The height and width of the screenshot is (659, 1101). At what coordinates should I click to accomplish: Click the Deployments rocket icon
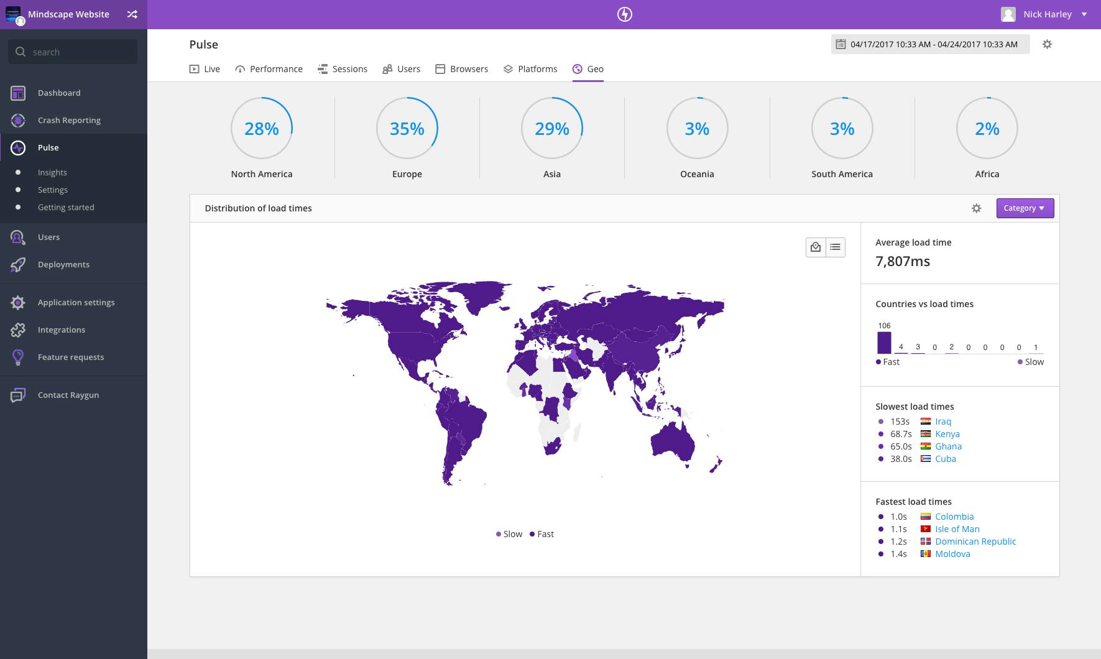coord(18,265)
